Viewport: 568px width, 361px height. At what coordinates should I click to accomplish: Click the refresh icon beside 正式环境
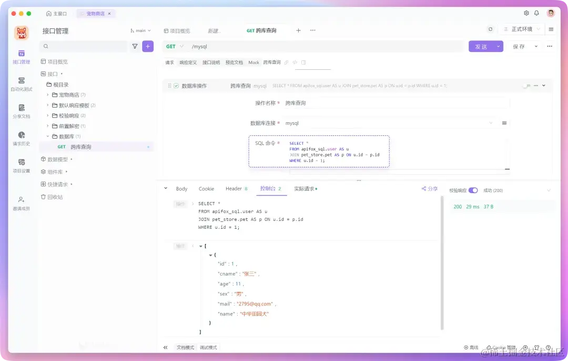tap(491, 29)
